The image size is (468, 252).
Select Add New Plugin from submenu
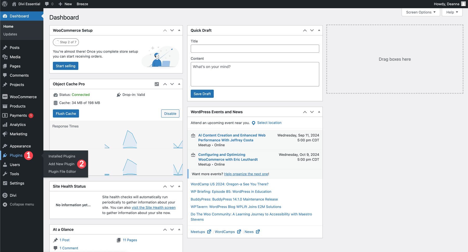click(x=61, y=164)
